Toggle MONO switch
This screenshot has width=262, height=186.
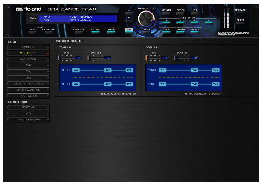click(111, 33)
